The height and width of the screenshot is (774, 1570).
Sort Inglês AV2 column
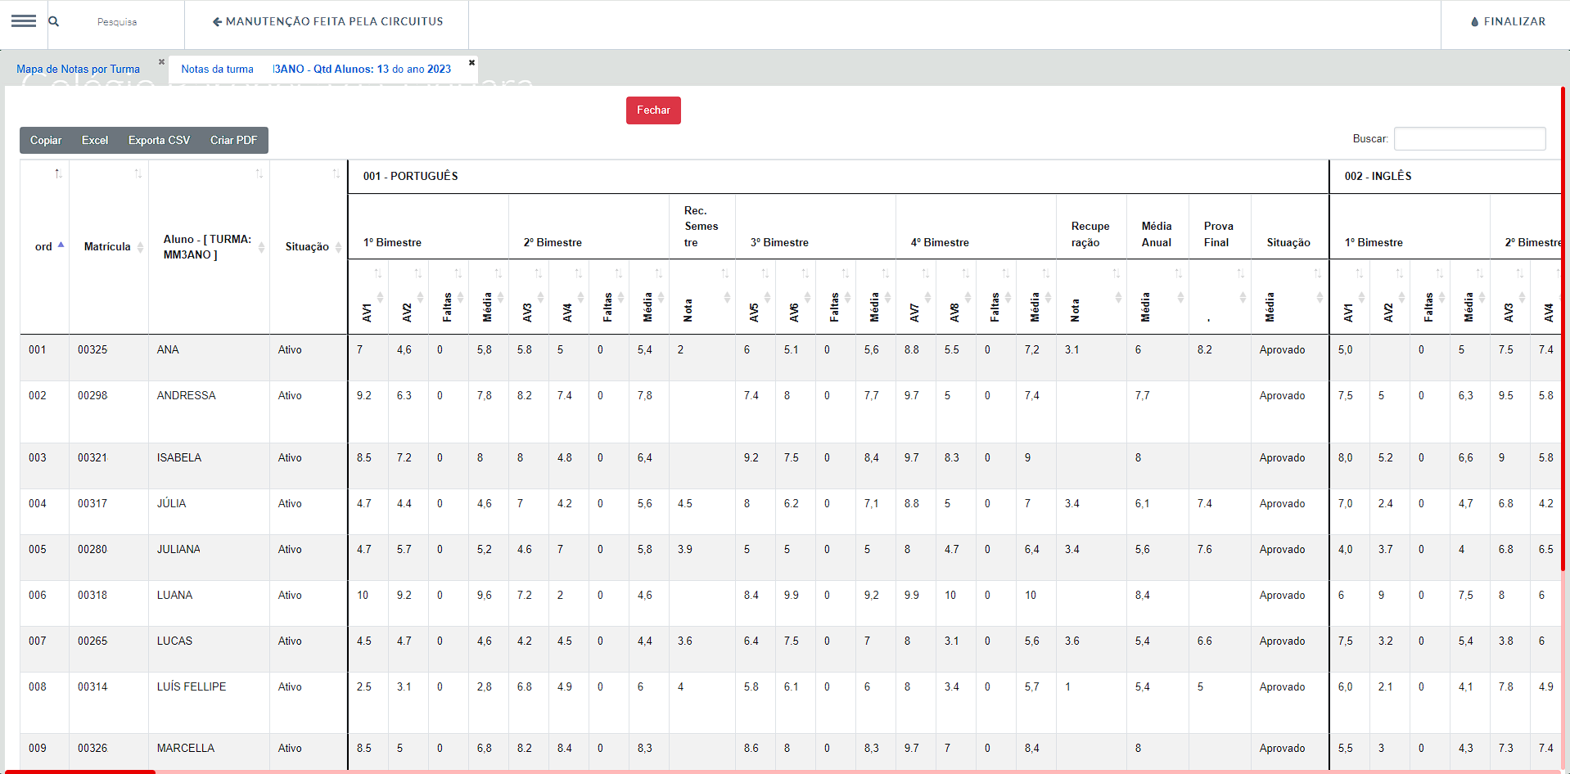(1390, 297)
